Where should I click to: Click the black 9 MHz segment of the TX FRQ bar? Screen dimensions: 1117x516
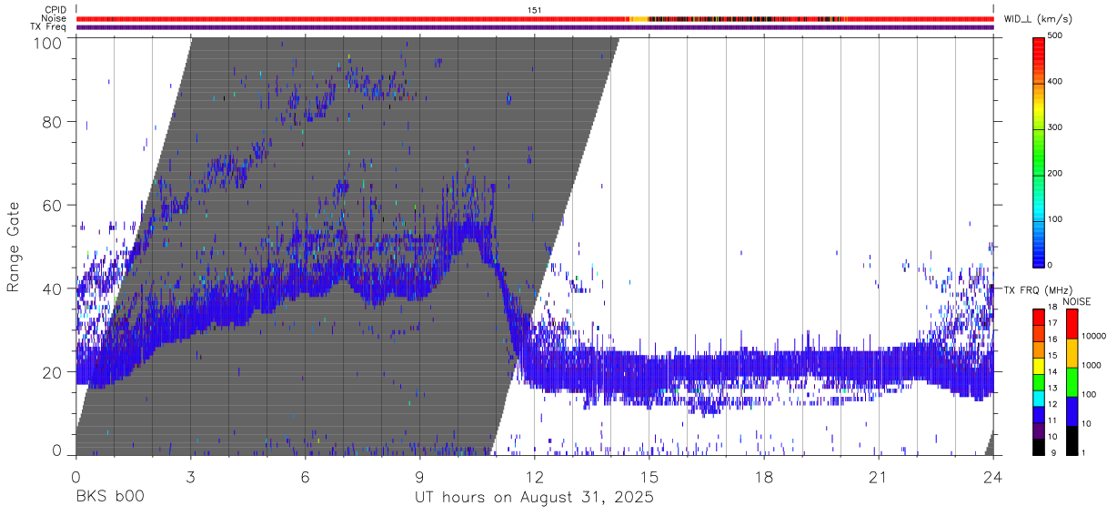click(x=1039, y=447)
